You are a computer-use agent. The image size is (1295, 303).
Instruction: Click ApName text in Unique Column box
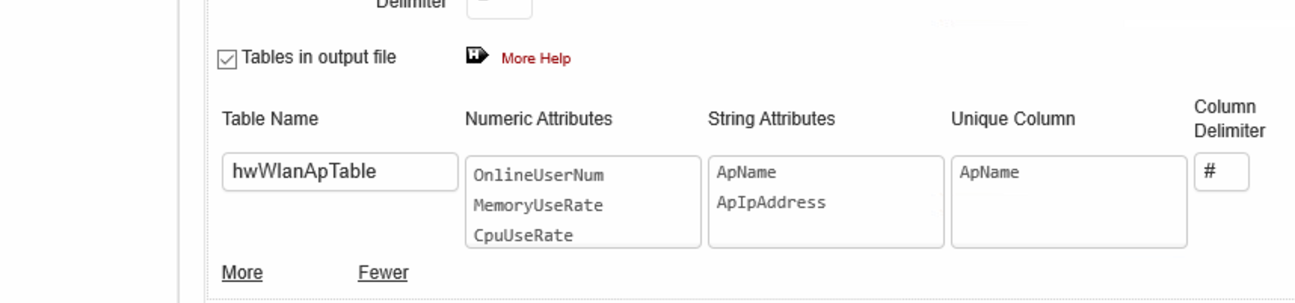[989, 173]
